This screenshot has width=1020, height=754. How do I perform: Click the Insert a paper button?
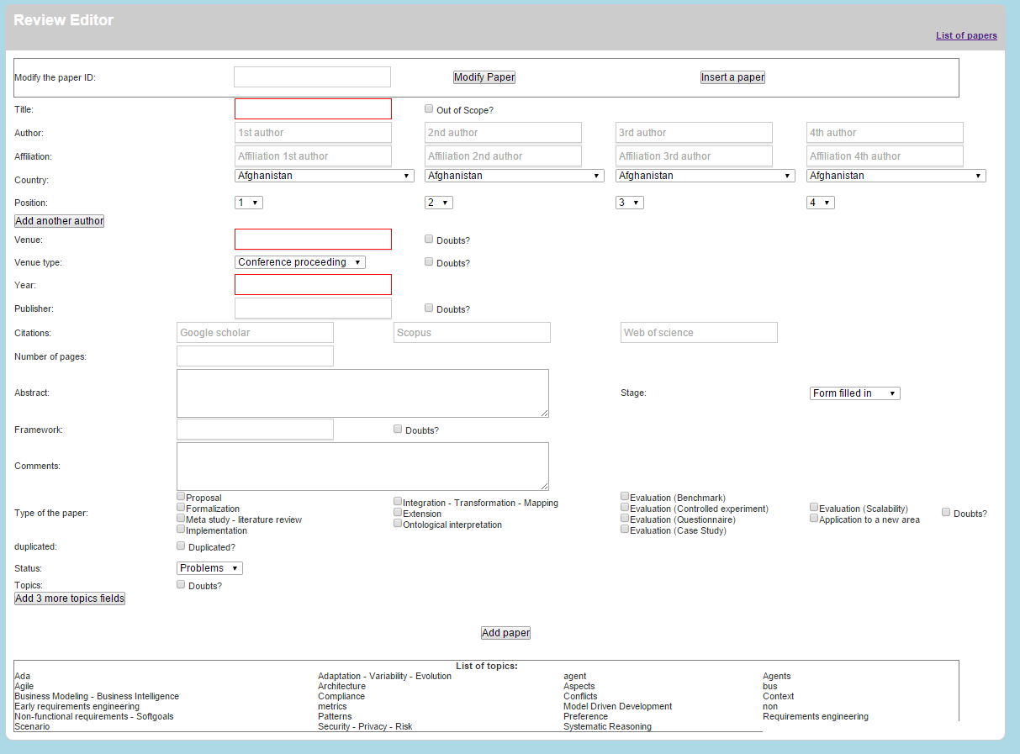[733, 77]
